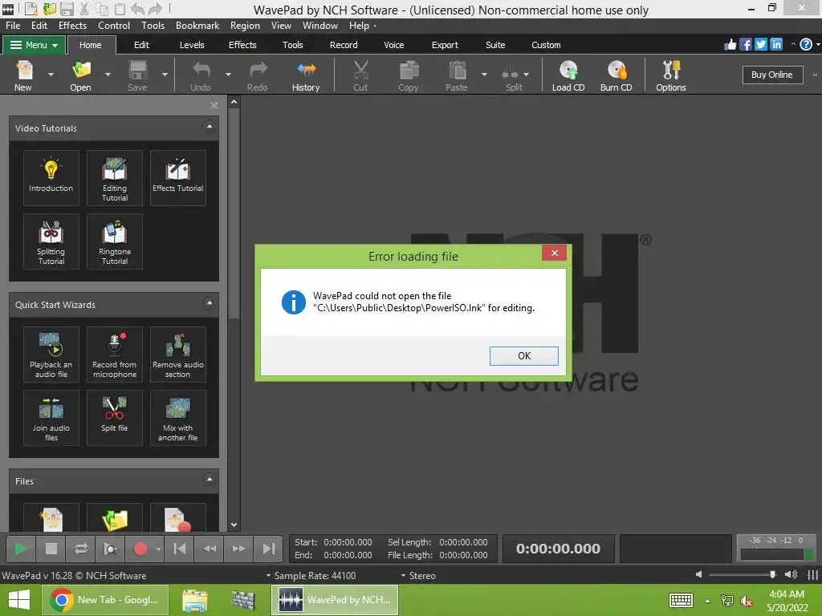This screenshot has height=616, width=822.
Task: Open the Region menu
Action: [x=245, y=26]
